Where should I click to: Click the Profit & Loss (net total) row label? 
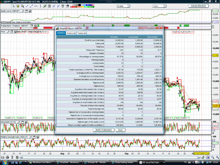click(94, 40)
